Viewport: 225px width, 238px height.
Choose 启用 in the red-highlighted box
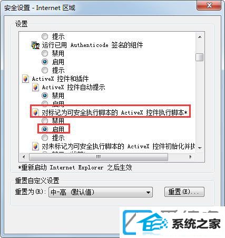pos(45,129)
